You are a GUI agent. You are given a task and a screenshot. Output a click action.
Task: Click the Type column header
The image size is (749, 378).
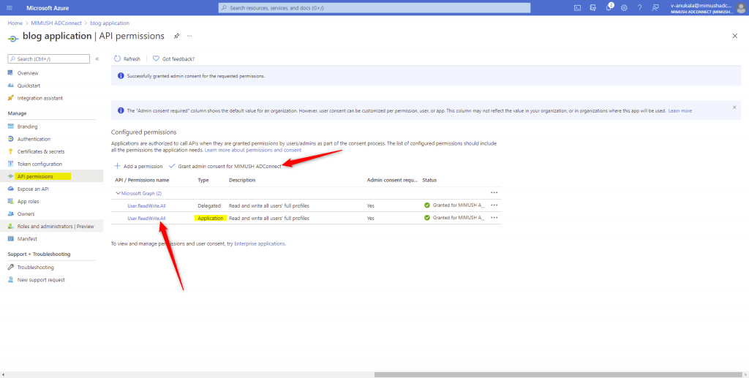coord(203,180)
